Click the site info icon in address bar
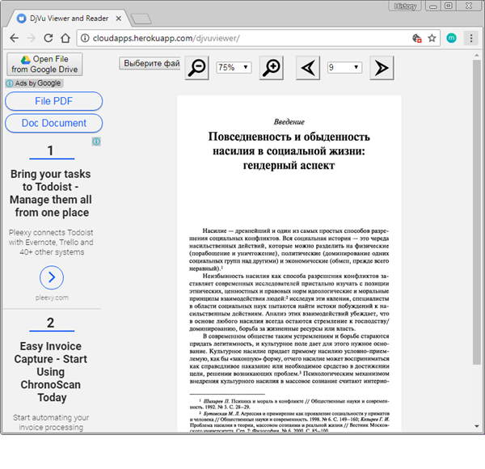Image resolution: width=485 pixels, height=469 pixels. [x=85, y=38]
